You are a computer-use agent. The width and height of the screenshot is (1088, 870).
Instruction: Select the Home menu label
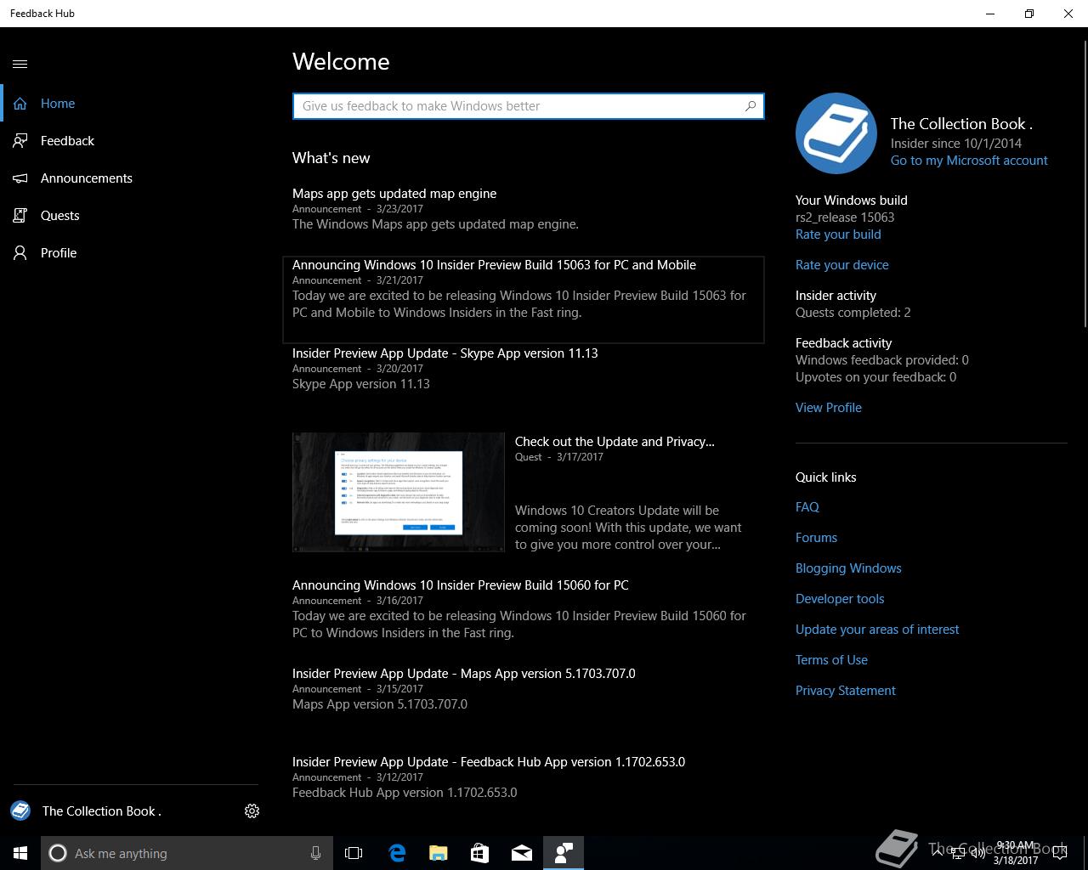[x=58, y=104]
